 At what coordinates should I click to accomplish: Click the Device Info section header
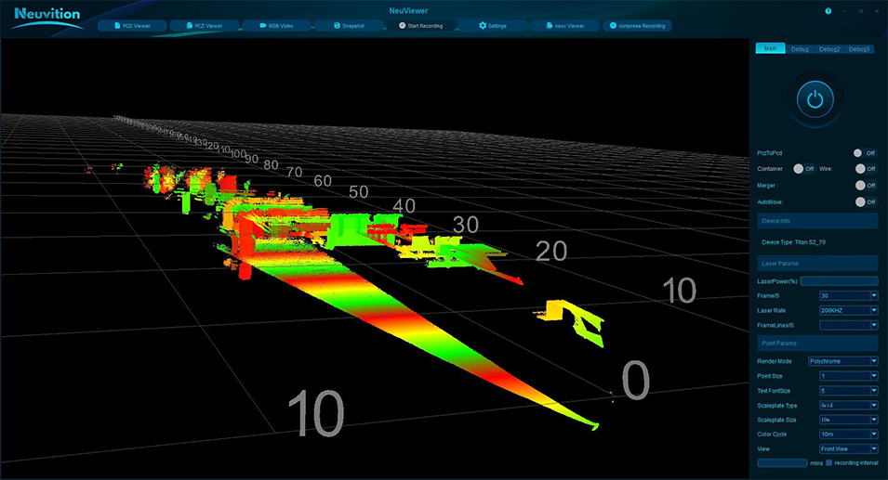point(817,221)
